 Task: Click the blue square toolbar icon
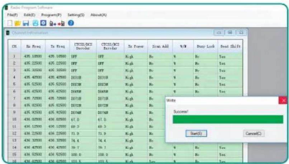43,23
